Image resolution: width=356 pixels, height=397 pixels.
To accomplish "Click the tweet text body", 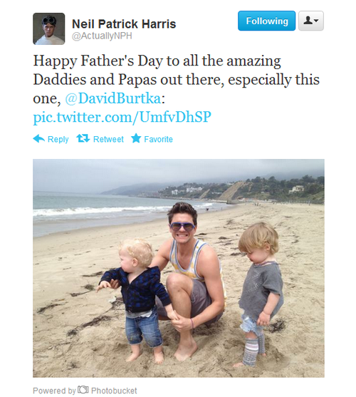I will coord(177,88).
